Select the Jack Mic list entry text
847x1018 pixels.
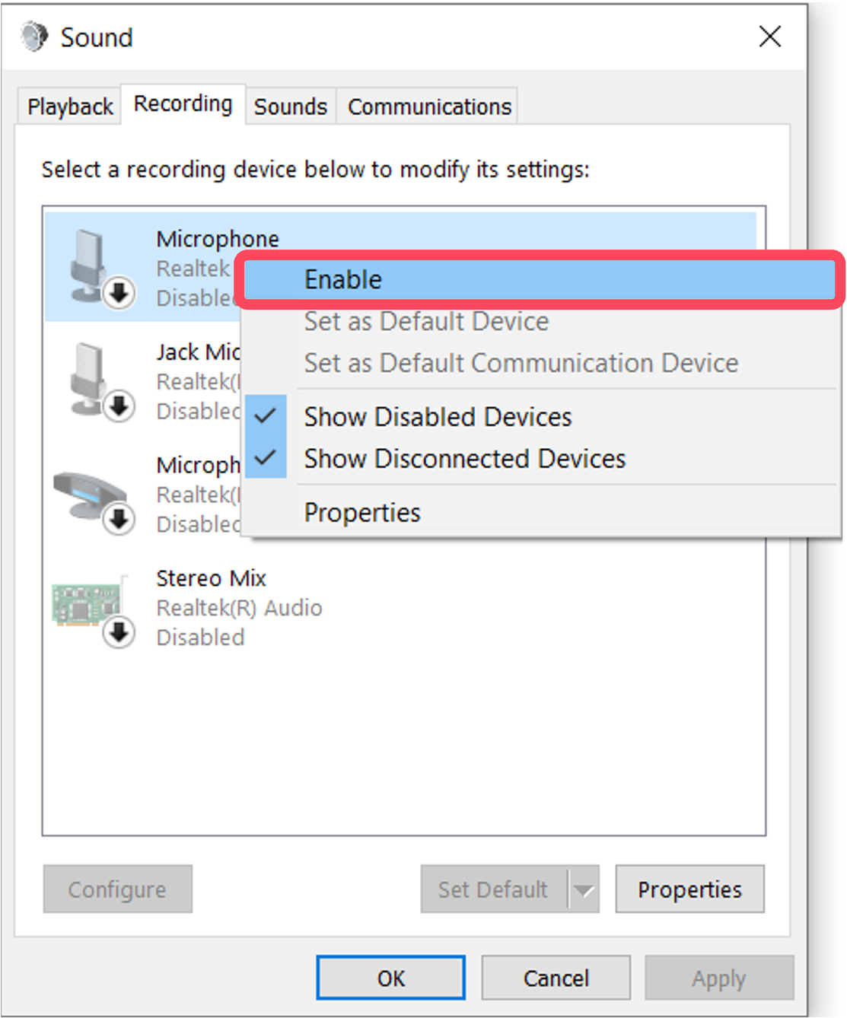(x=198, y=352)
